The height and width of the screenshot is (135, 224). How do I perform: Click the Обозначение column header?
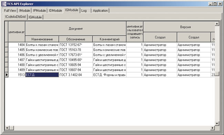76,39
